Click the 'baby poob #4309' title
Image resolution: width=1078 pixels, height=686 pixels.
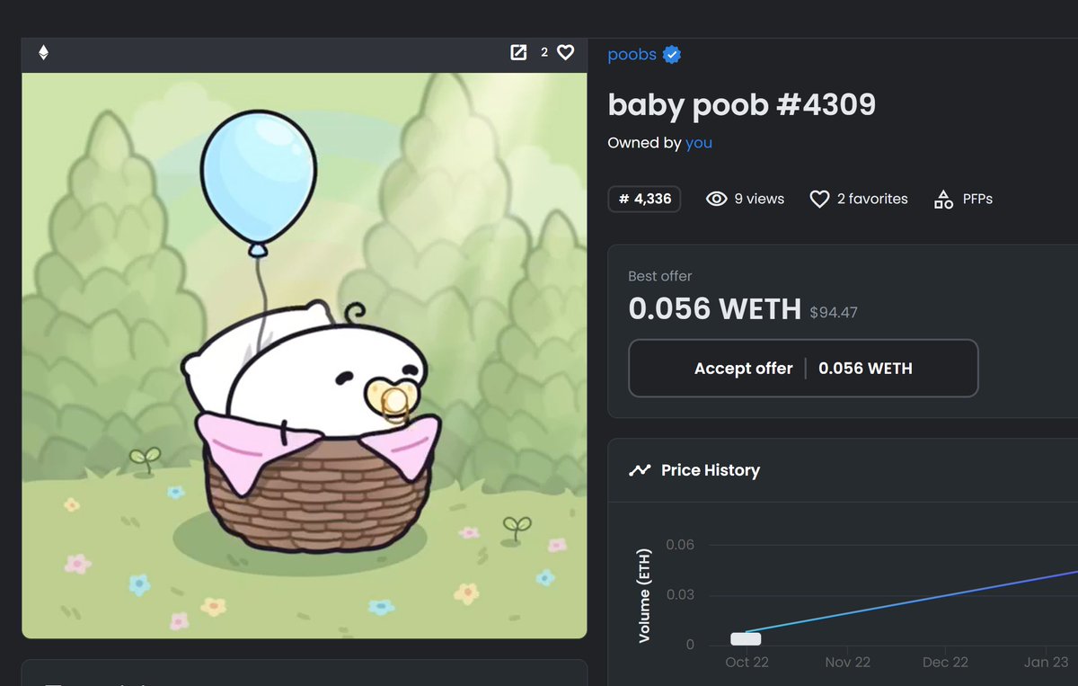tap(742, 105)
